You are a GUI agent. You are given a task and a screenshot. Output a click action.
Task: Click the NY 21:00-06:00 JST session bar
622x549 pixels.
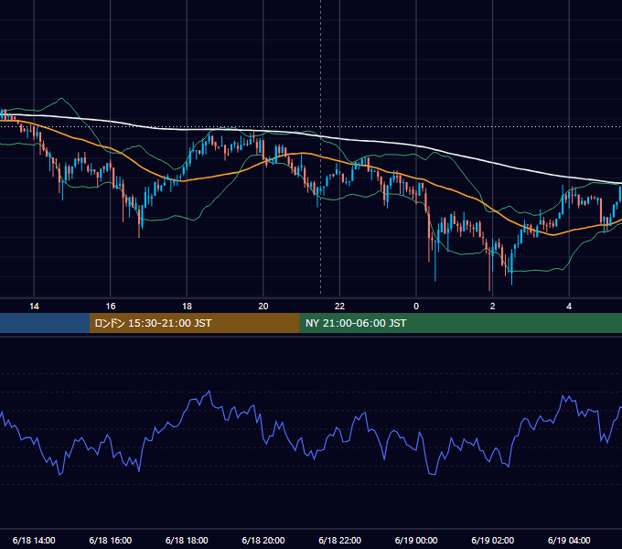[x=460, y=323]
